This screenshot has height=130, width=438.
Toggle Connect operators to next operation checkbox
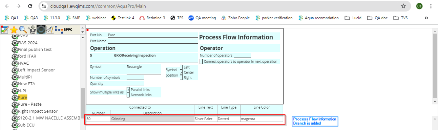[x=201, y=62]
